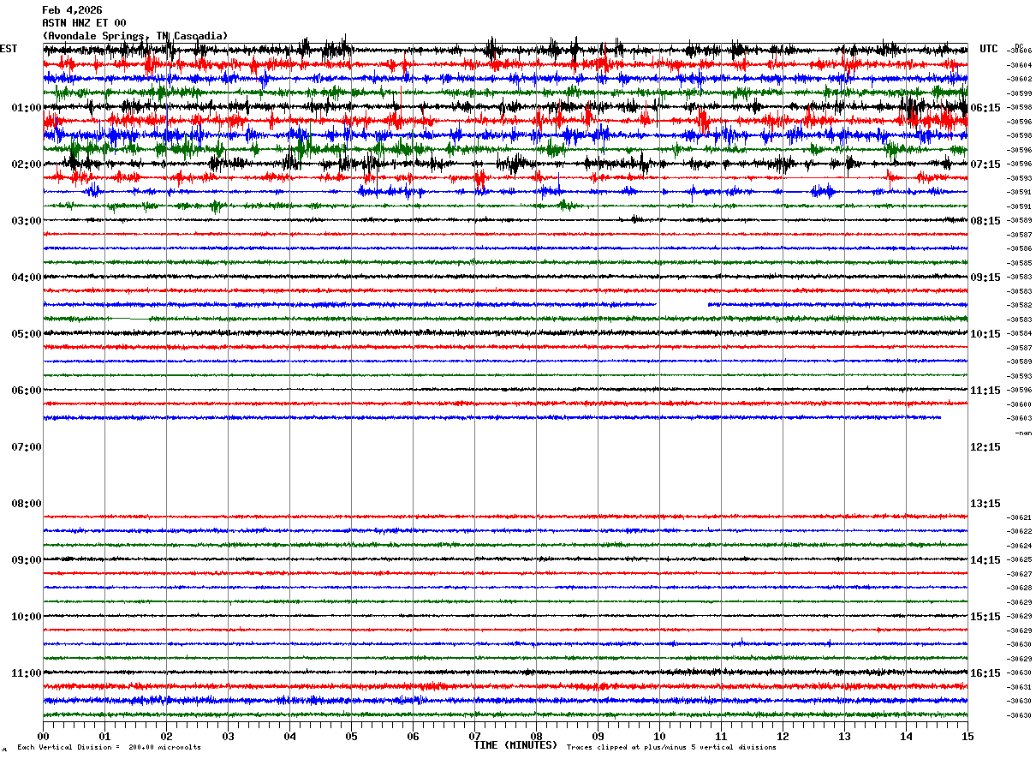Click the '08:15' UTC time label
Viewport: 1036px width, 759px height.
tap(986, 221)
